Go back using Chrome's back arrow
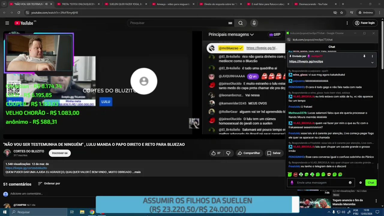The height and width of the screenshot is (216, 384). (4, 13)
